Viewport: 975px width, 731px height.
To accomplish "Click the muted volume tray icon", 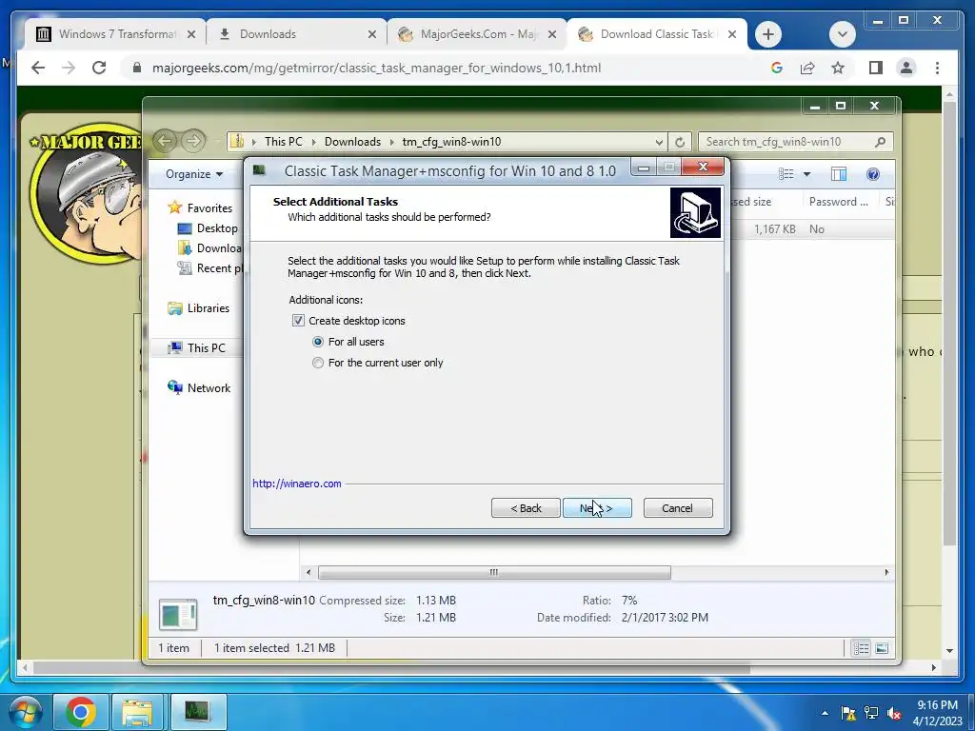I will (895, 713).
